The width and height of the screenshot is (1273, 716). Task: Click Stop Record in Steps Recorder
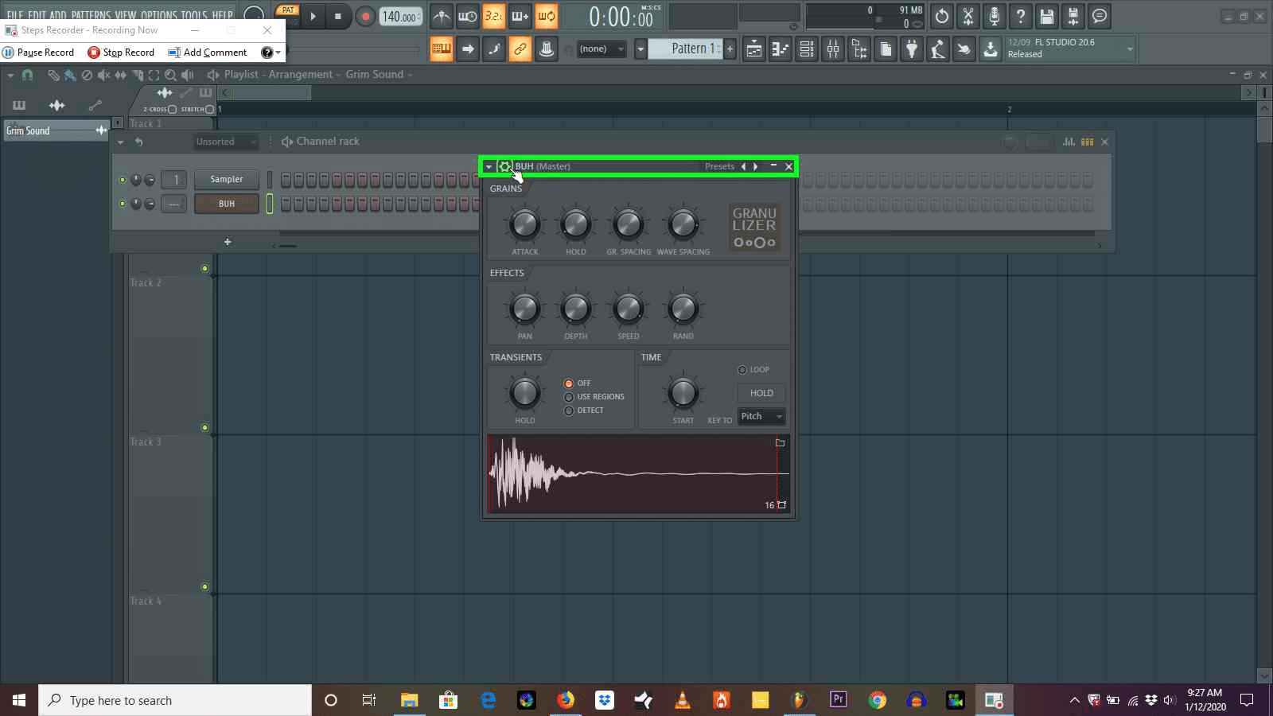[121, 53]
